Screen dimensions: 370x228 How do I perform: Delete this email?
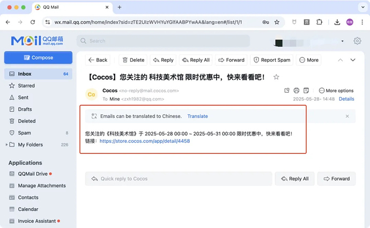[134, 60]
